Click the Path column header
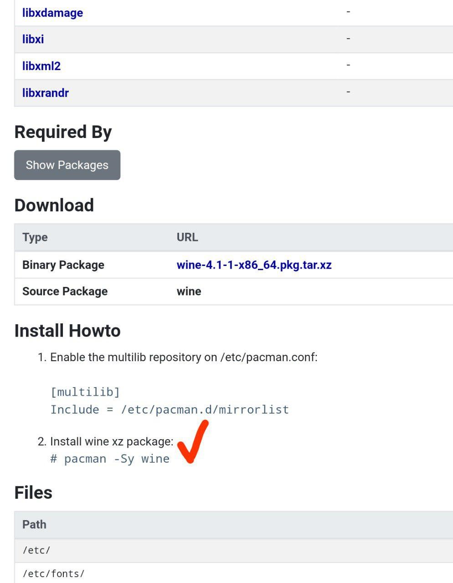The height and width of the screenshot is (583, 453). [x=34, y=524]
